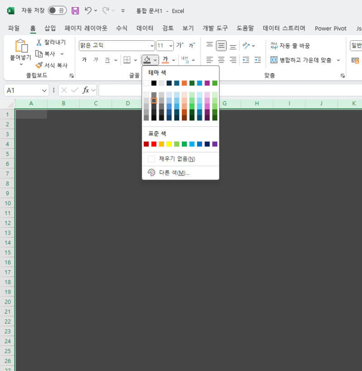This screenshot has height=371, width=362.
Task: Toggle the AutoSave switch
Action: 57,10
